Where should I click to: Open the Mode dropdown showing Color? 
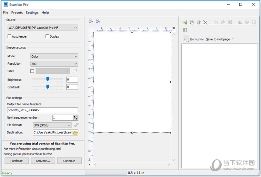pos(54,56)
